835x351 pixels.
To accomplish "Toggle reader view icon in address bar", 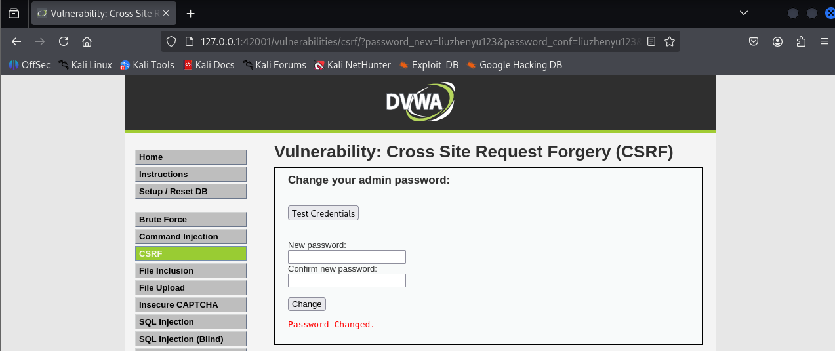I will (651, 41).
